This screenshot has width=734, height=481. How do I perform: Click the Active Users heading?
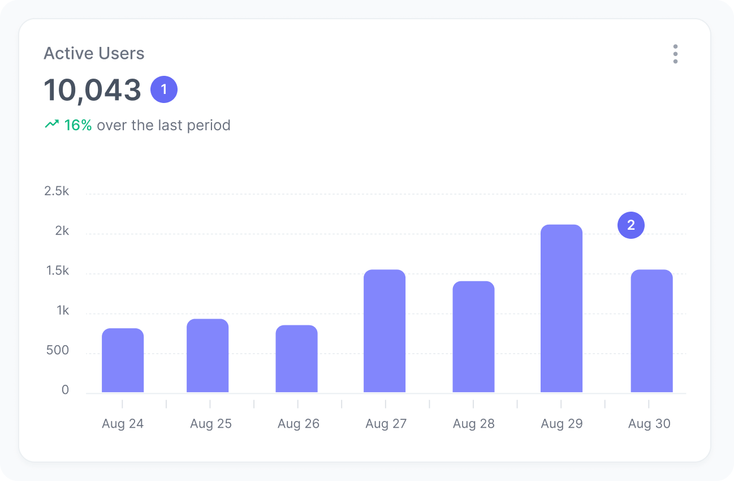(x=94, y=53)
